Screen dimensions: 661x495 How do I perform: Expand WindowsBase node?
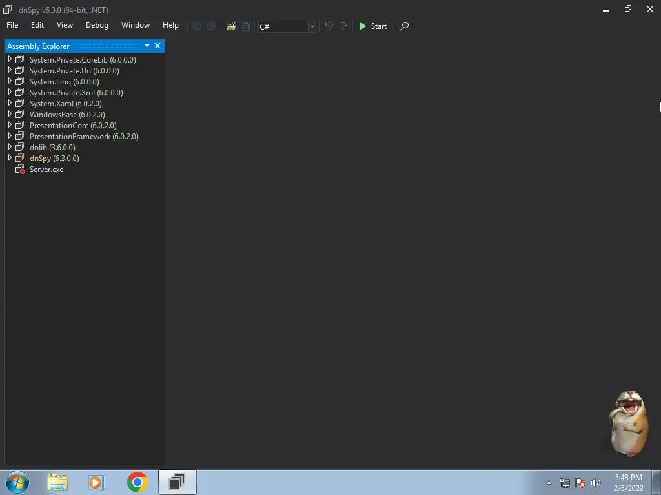click(x=10, y=114)
